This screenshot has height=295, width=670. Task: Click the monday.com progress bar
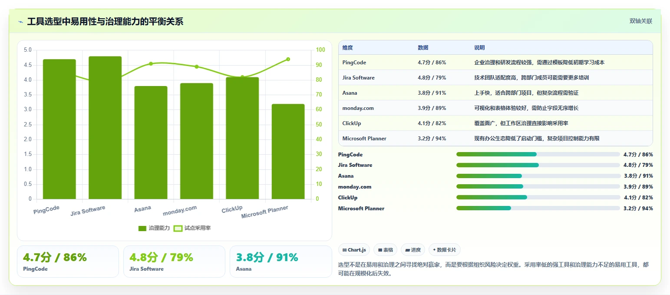point(538,187)
